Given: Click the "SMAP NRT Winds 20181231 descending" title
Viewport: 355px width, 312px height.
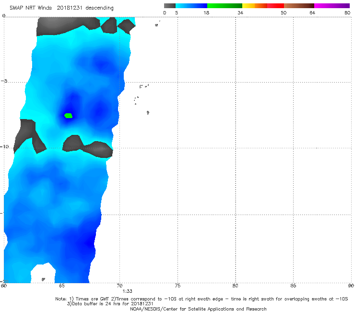Looking at the screenshot, I should [61, 8].
